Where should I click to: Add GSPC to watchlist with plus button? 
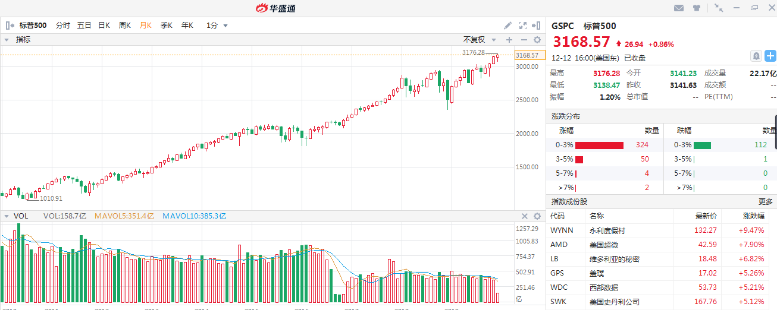[x=770, y=56]
